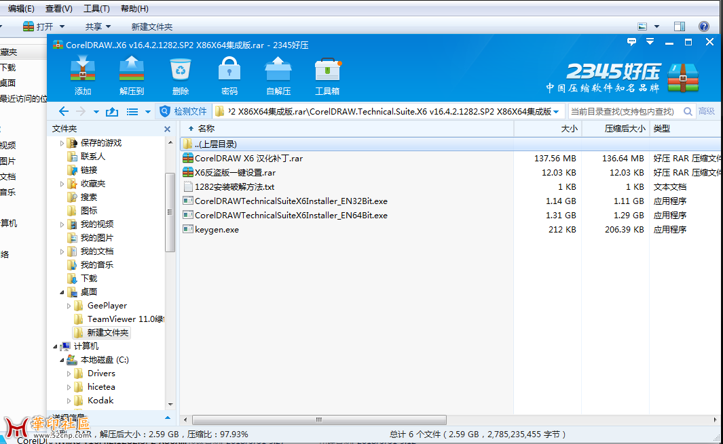
Task: Expand the archive path dropdown
Action: 556,112
